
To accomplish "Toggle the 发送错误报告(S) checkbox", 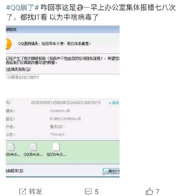I will pos(18,69).
